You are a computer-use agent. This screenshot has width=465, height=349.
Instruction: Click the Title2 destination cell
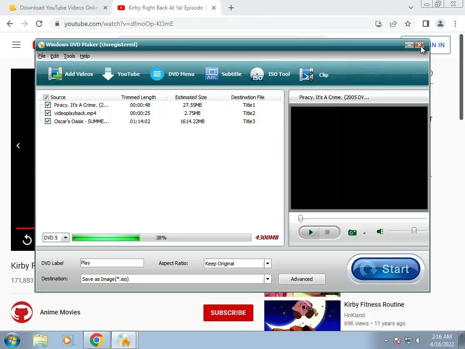[x=249, y=113]
